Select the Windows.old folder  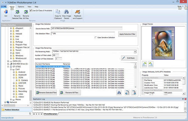21,58
